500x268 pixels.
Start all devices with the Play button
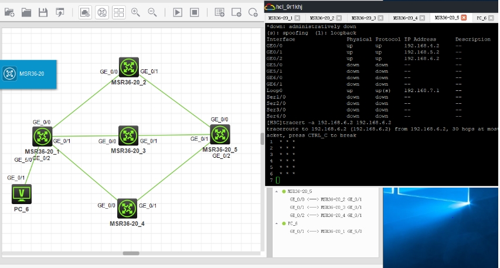[178, 12]
